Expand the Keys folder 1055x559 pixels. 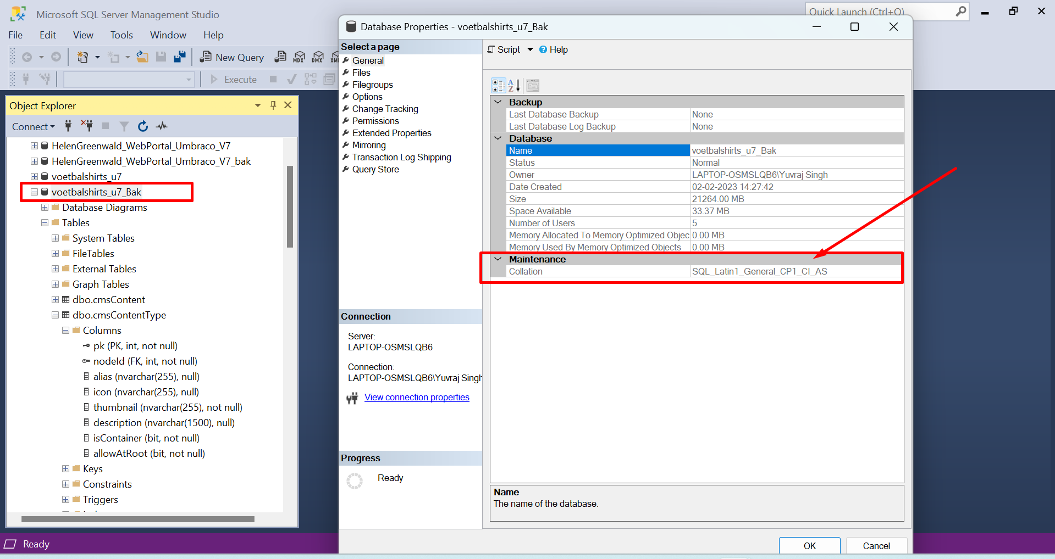point(65,469)
